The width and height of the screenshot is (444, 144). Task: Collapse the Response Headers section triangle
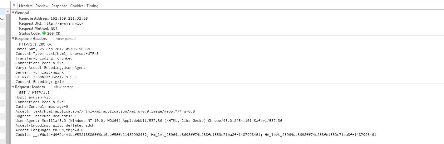click(x=13, y=39)
